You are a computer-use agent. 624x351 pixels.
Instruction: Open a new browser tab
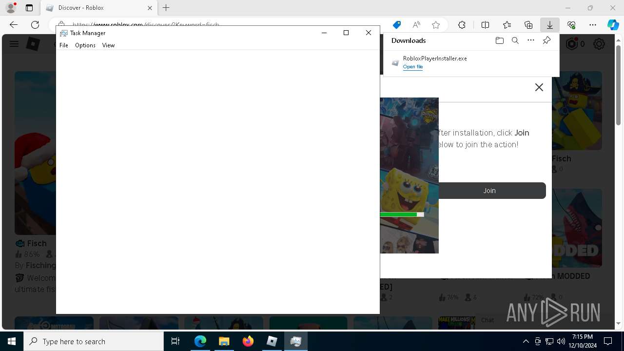(x=166, y=8)
